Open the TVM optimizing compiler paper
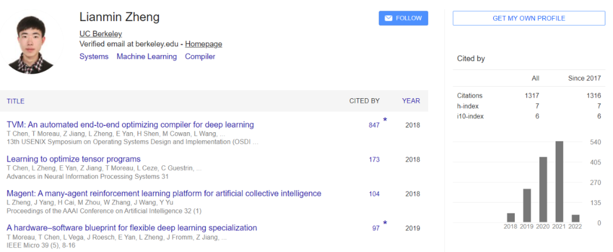Viewport: 613px width, 252px height. tap(130, 125)
